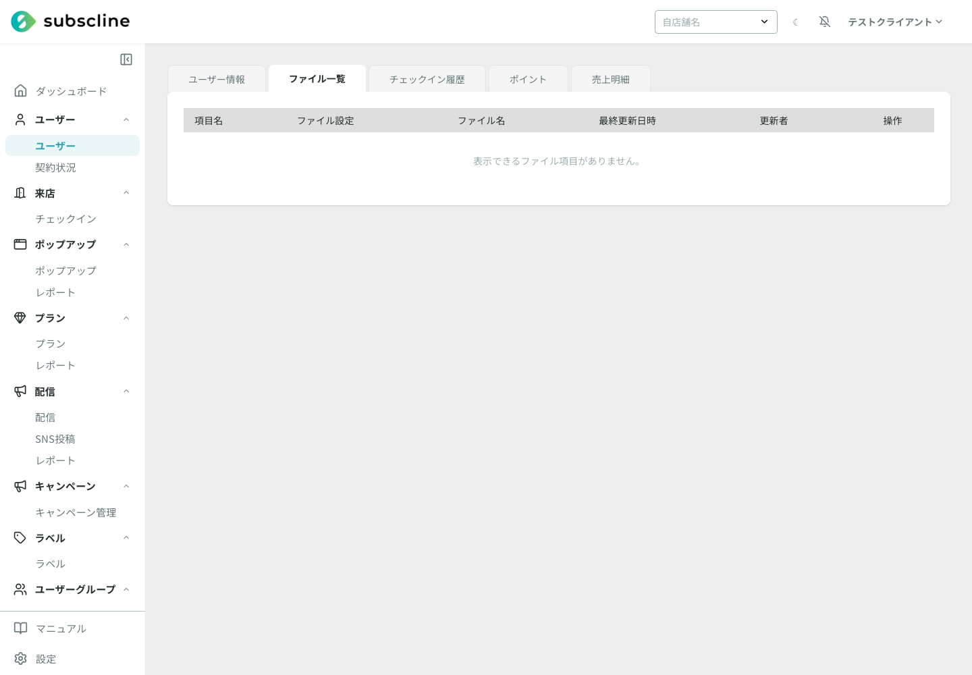
Task: Toggle dark mode moon icon
Action: point(796,22)
